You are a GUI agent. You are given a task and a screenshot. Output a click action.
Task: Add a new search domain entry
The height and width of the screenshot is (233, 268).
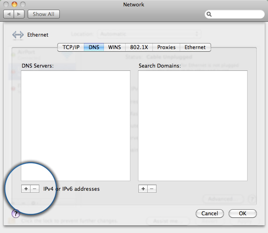(x=143, y=189)
